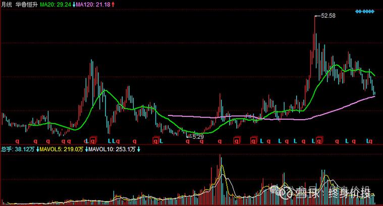The height and width of the screenshot is (206, 383).
Task: Click the rightmost q marker on event row
Action: tap(370, 142)
